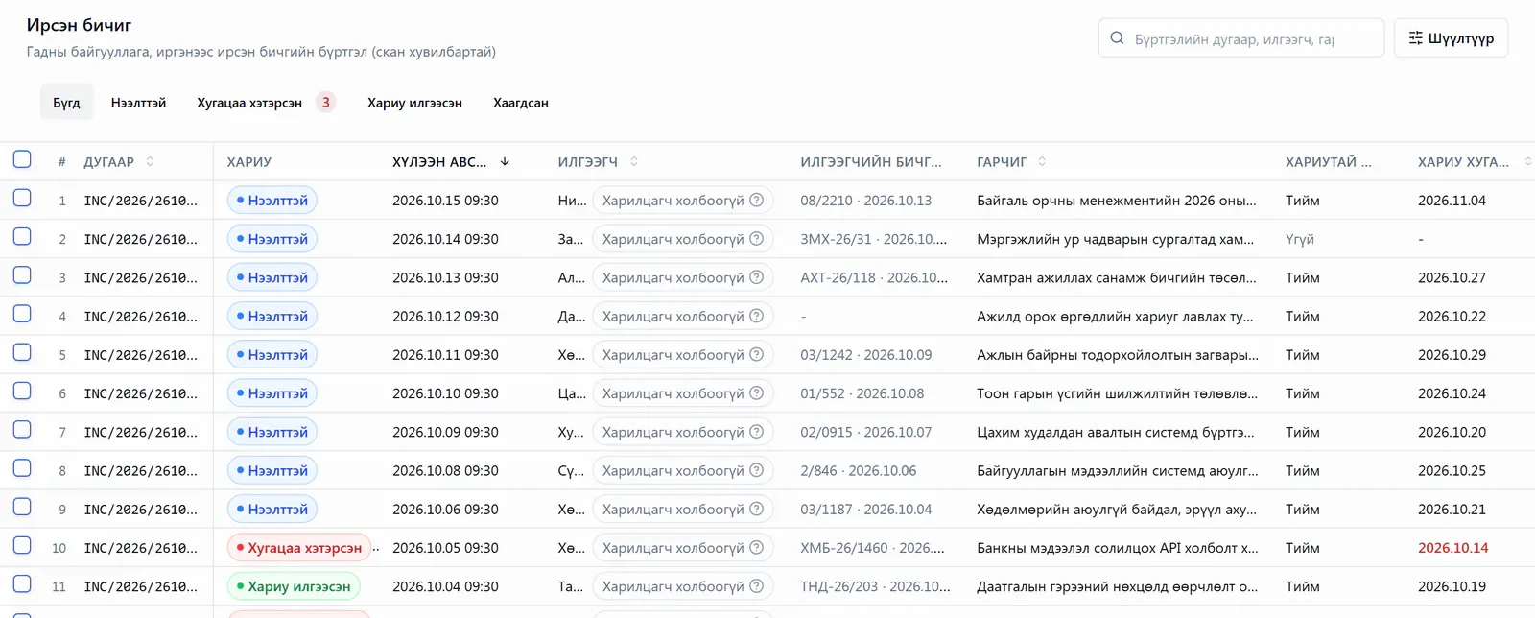This screenshot has width=1535, height=618.
Task: Click the sort icon beside ГАРЧИГ header
Action: pos(1042,161)
